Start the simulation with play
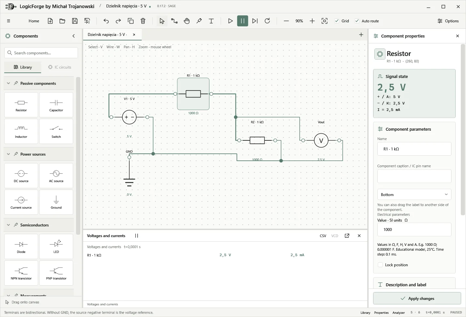This screenshot has width=466, height=317. [230, 21]
